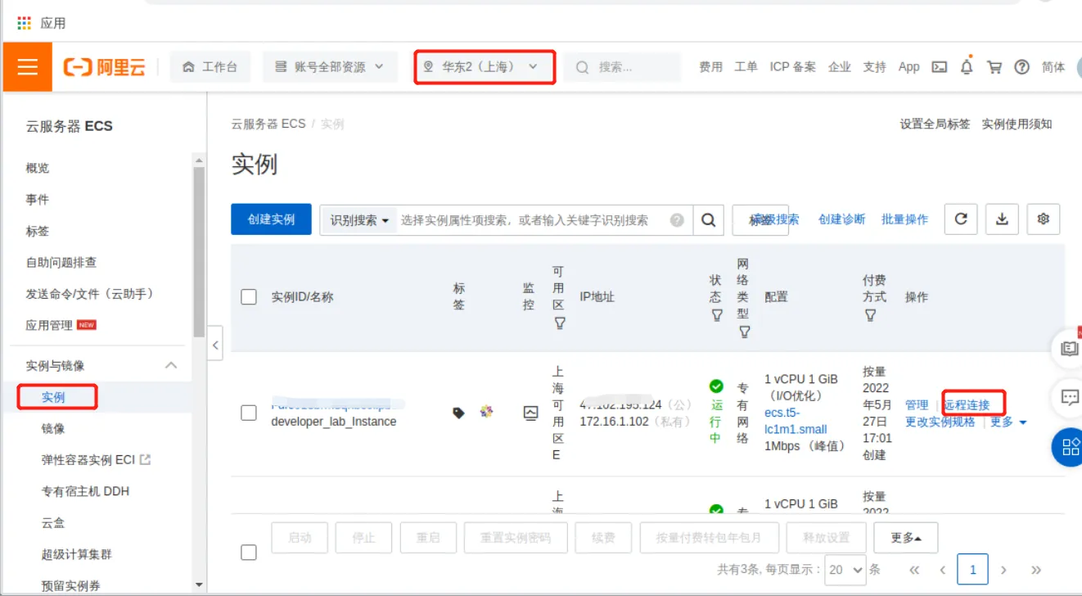Click ecs.t5-lc1m1.small spec link
1082x596 pixels.
click(x=796, y=421)
